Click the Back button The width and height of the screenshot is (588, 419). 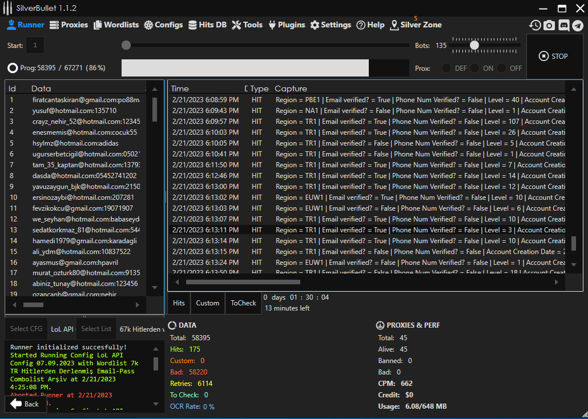tap(26, 404)
